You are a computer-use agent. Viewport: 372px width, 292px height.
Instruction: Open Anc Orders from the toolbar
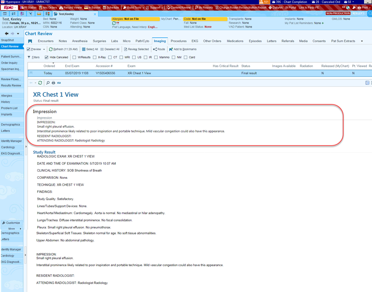(48, 8)
